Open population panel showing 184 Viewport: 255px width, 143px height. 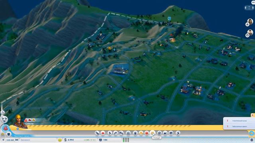[x=103, y=140]
